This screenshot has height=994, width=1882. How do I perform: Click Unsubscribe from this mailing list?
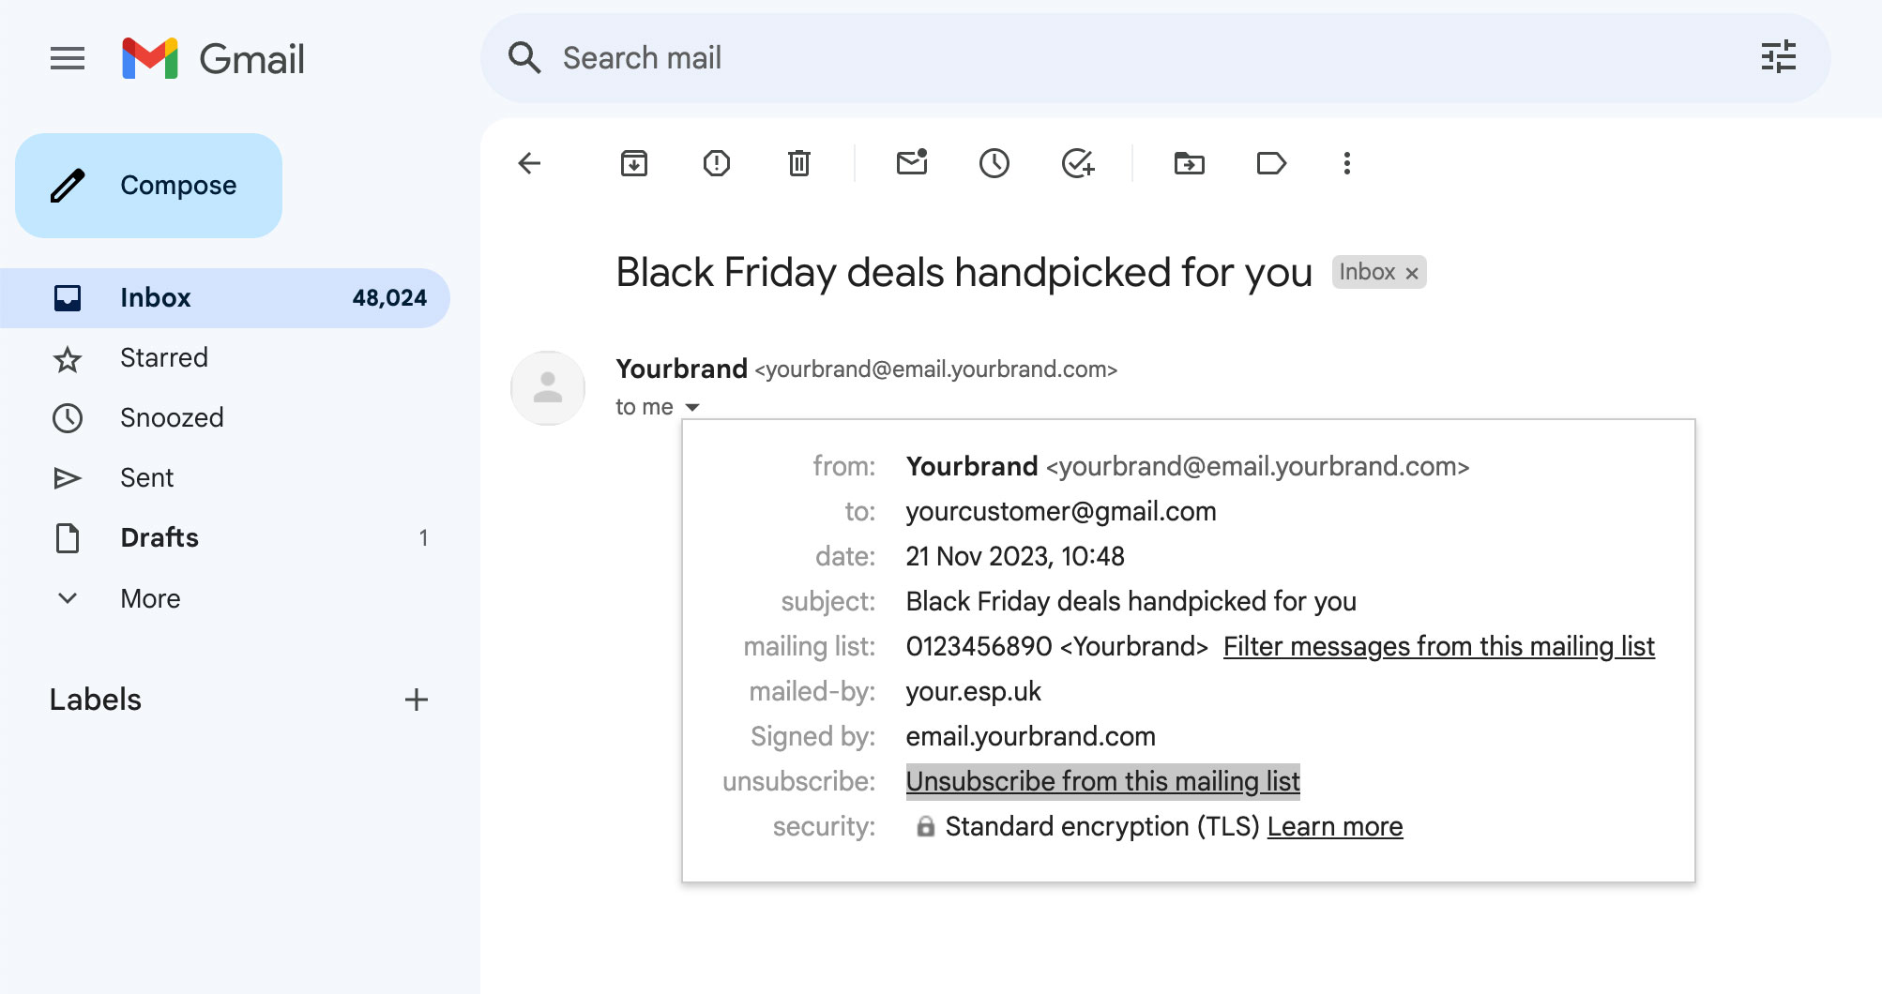(1102, 781)
